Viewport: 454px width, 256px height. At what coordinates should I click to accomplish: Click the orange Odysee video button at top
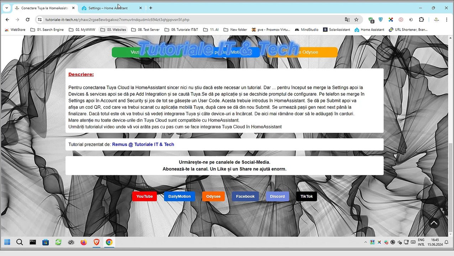tap(302, 52)
